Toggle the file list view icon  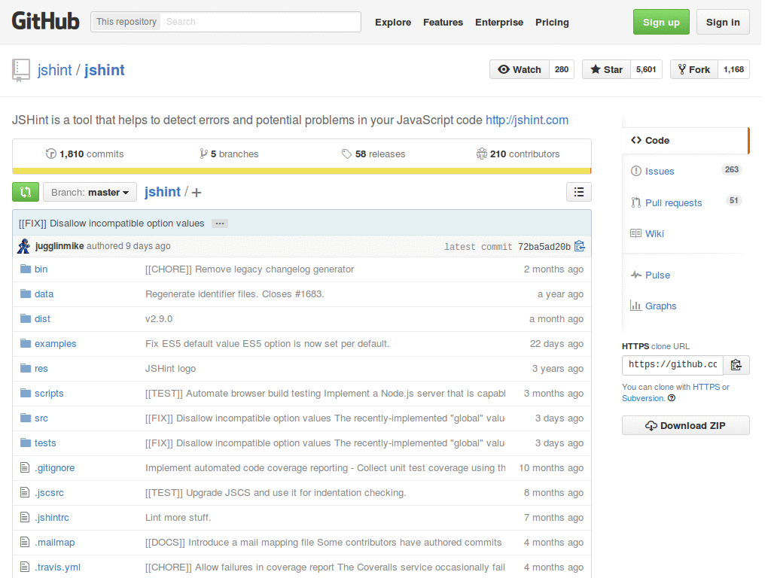[579, 192]
